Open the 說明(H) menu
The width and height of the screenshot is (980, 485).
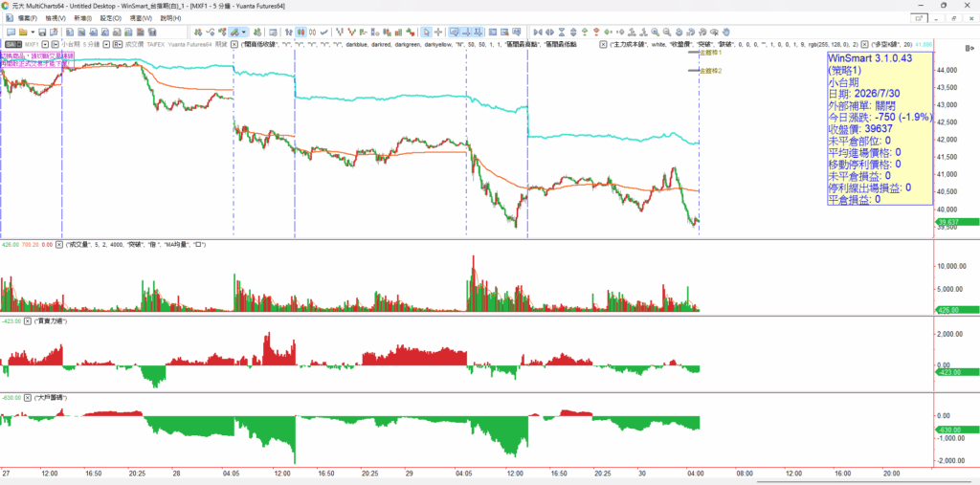pos(170,18)
